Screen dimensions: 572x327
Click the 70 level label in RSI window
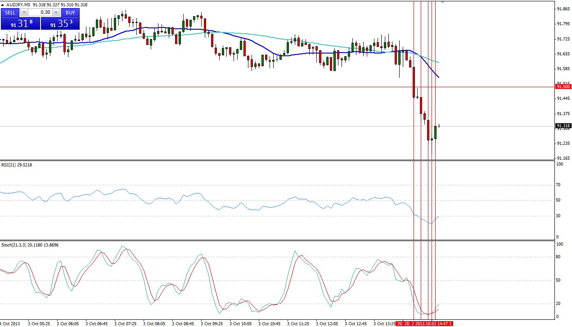[x=558, y=185]
